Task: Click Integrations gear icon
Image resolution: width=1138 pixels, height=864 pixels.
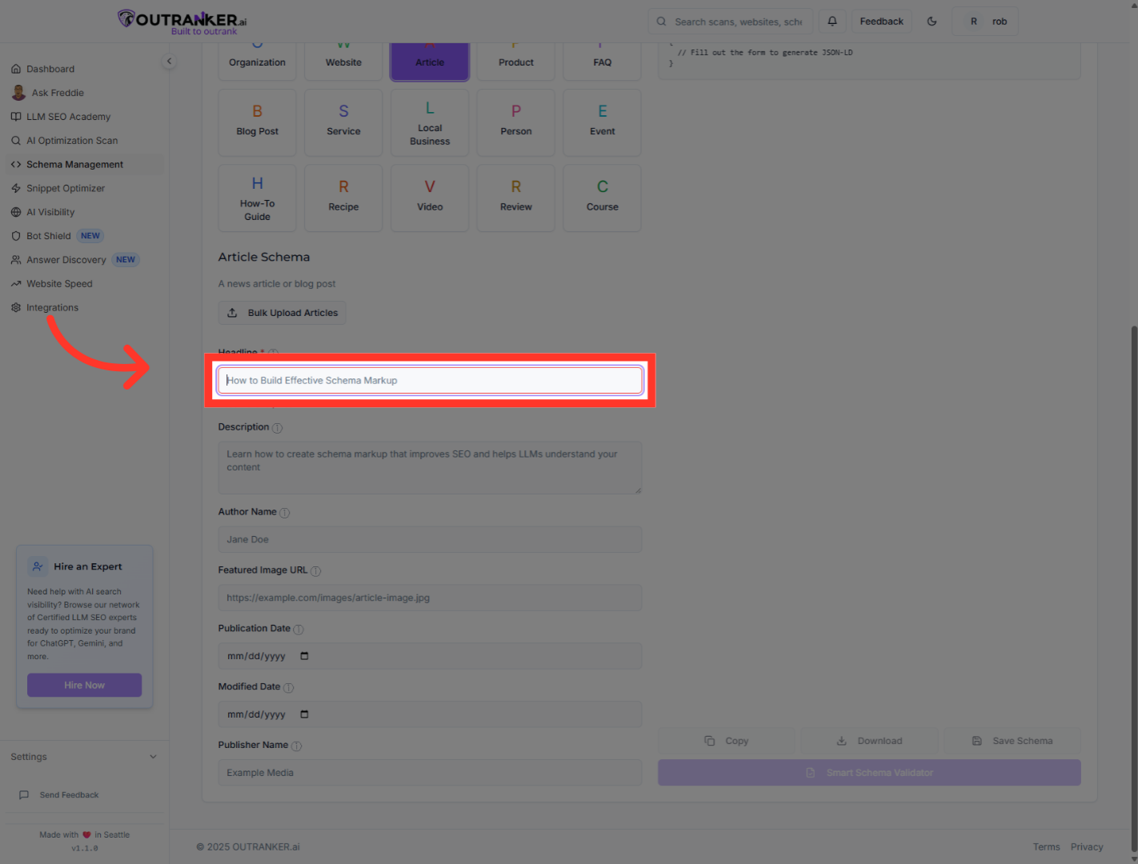Action: [16, 308]
